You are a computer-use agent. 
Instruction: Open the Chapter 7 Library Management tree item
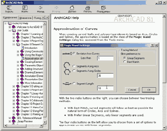coord(32,93)
